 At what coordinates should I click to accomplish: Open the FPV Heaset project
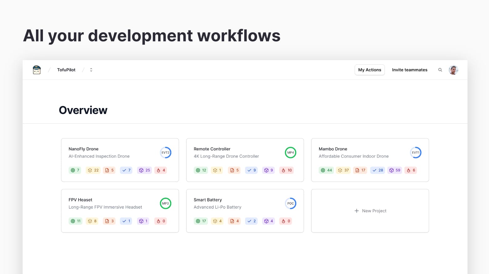[120, 211]
